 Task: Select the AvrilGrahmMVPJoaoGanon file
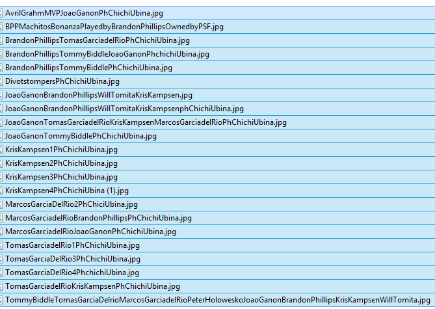tap(85, 13)
